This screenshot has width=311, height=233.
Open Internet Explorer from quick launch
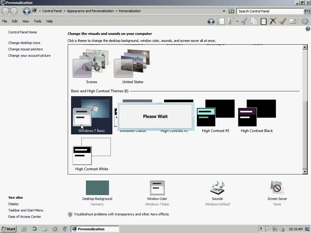[x=24, y=229]
